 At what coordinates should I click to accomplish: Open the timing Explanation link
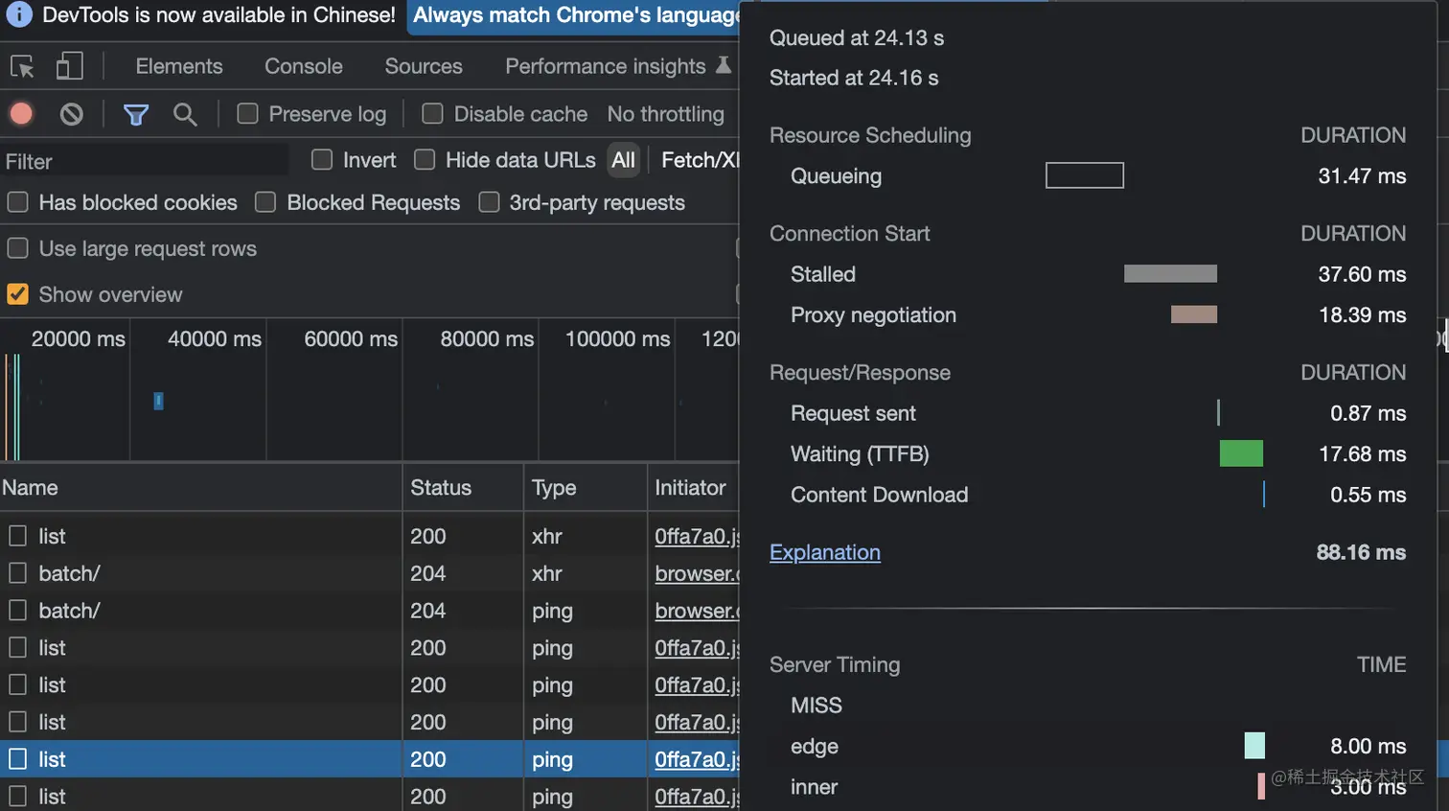pos(825,552)
